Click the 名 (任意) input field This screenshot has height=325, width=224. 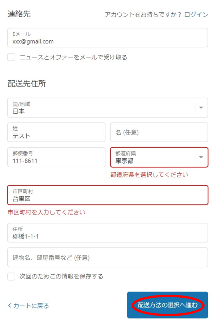click(159, 132)
